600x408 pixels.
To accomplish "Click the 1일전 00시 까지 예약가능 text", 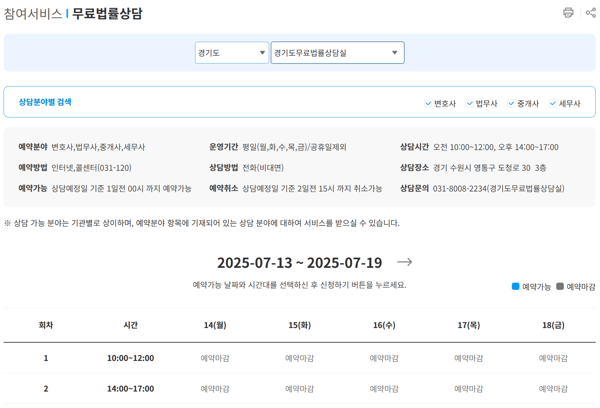I will tap(149, 189).
